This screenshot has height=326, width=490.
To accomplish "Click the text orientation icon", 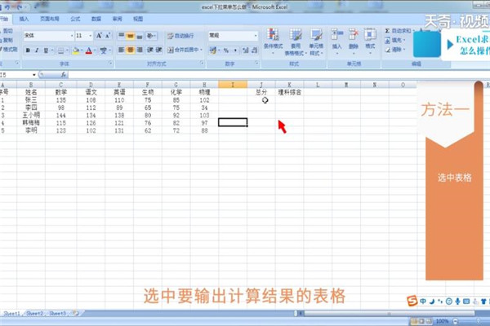I will tap(151, 36).
